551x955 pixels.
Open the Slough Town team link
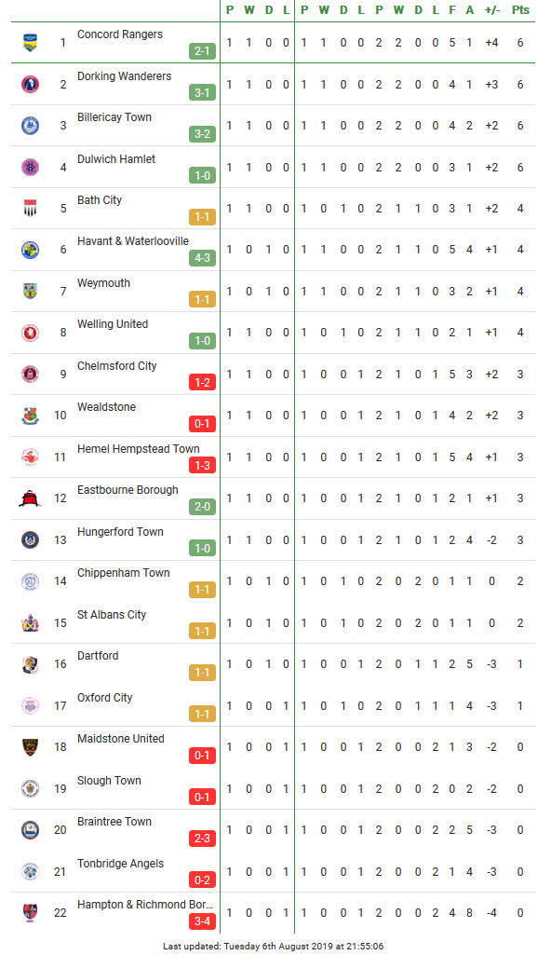pos(109,781)
